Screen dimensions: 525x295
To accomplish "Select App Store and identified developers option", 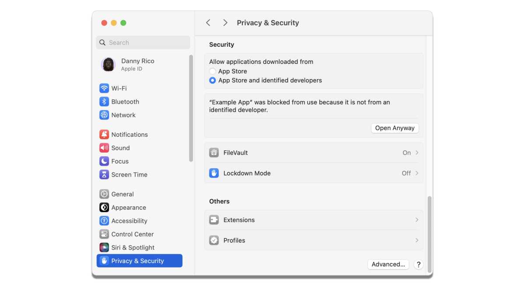I will 213,80.
